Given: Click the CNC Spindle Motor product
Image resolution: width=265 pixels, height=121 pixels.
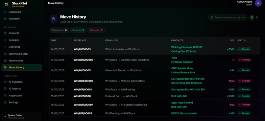Looking at the screenshot, I should click(182, 68).
